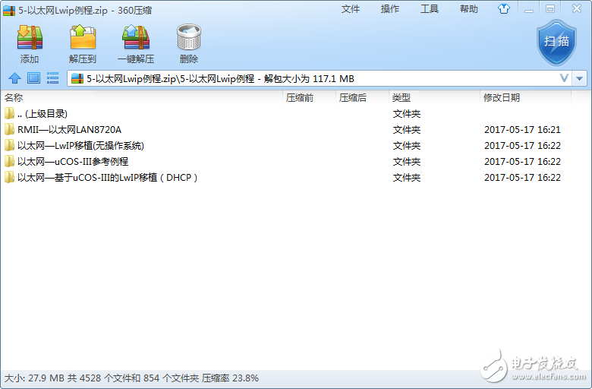Switch to list view mode
Image resolution: width=592 pixels, height=389 pixels.
point(52,78)
